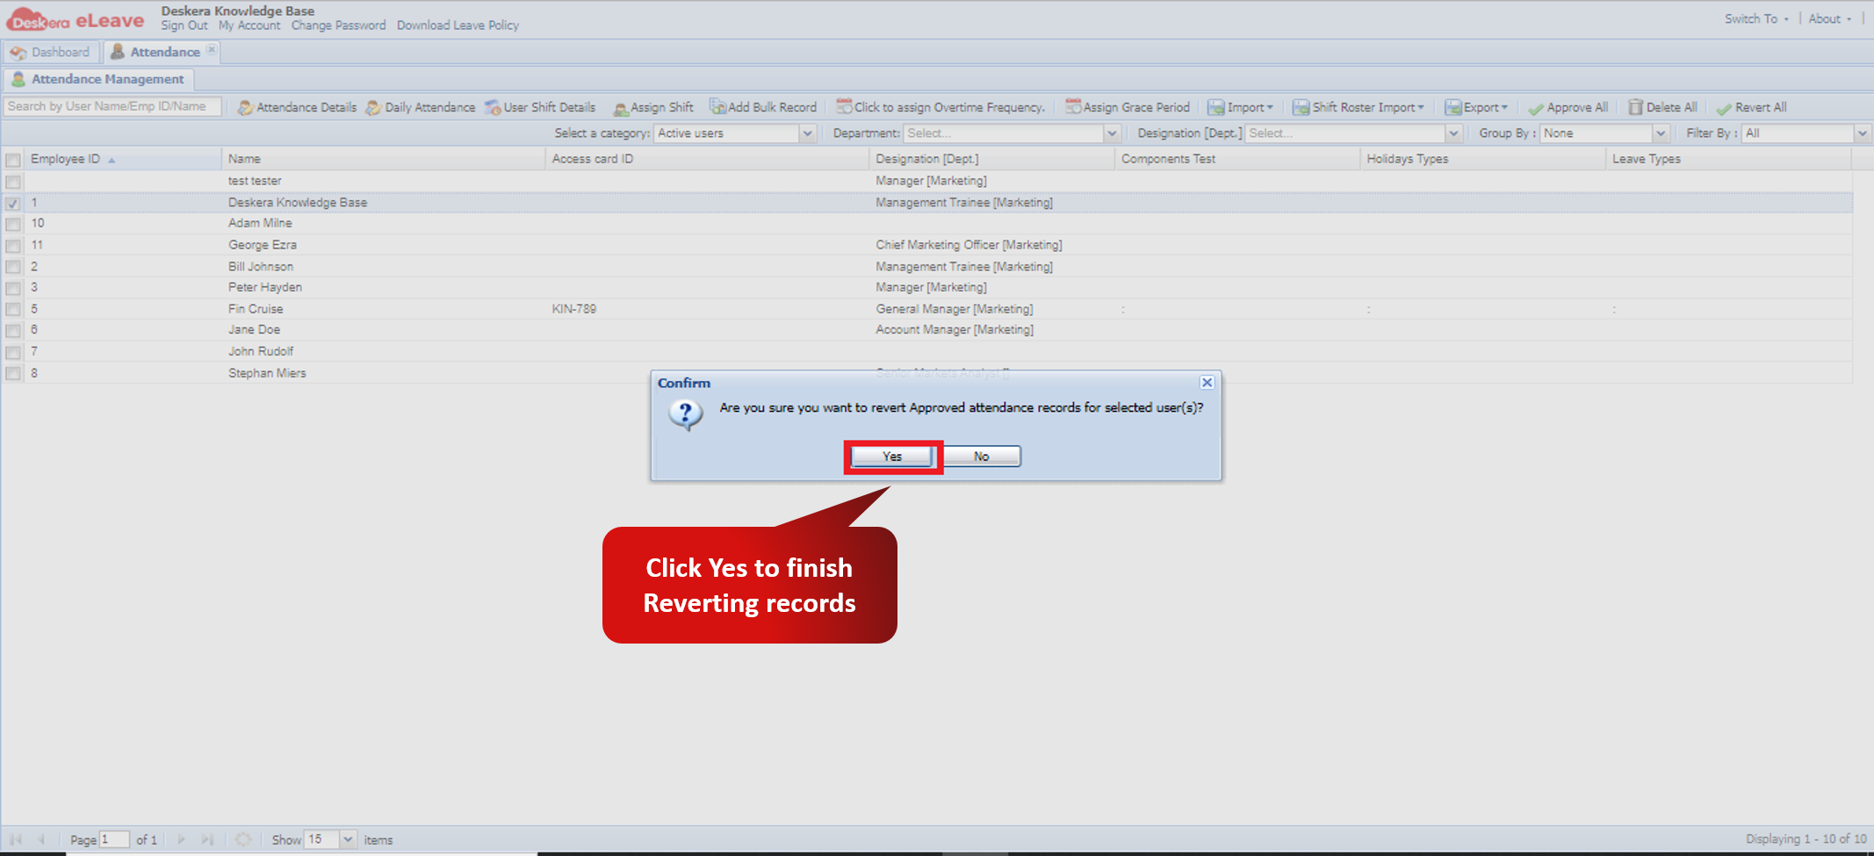The image size is (1874, 856).
Task: Open the Switch To menu
Action: (1756, 18)
